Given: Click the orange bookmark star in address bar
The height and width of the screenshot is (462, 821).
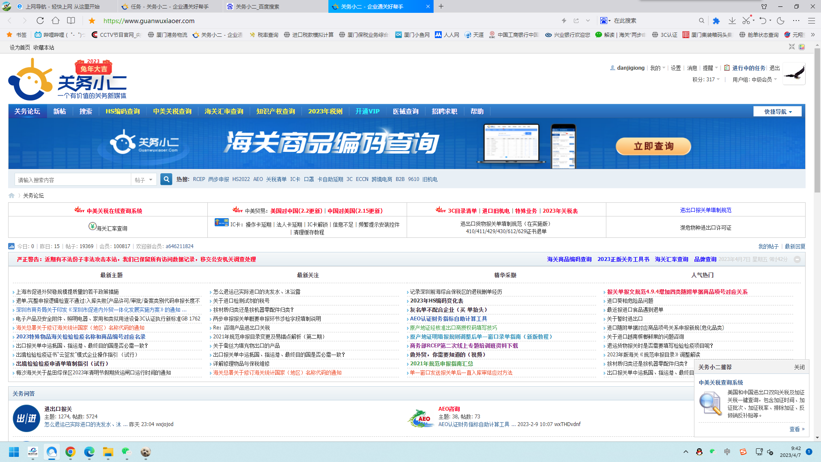Looking at the screenshot, I should [x=92, y=21].
